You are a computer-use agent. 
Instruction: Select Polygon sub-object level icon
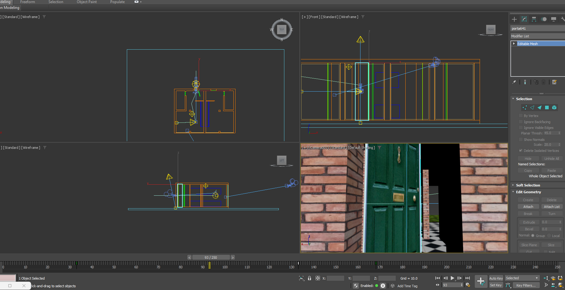click(547, 107)
